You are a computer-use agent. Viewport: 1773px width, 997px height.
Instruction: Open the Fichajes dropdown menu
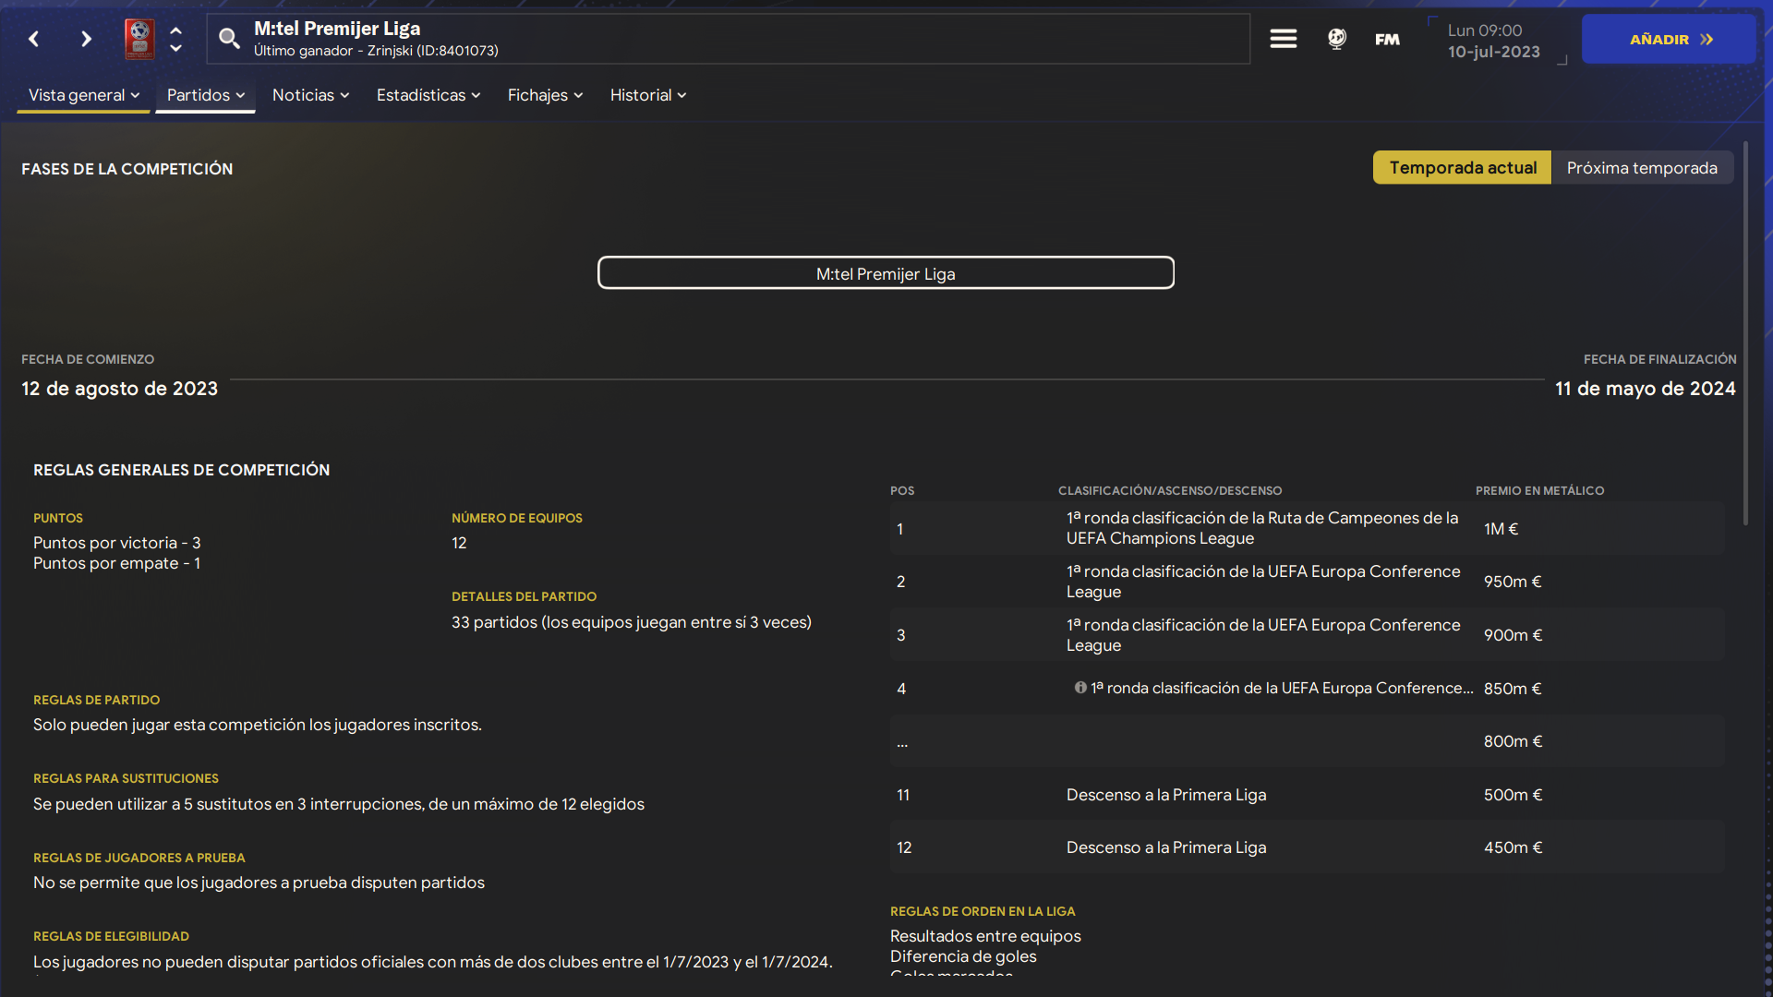click(x=545, y=95)
